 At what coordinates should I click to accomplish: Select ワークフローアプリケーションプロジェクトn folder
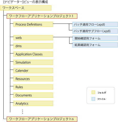(42, 119)
